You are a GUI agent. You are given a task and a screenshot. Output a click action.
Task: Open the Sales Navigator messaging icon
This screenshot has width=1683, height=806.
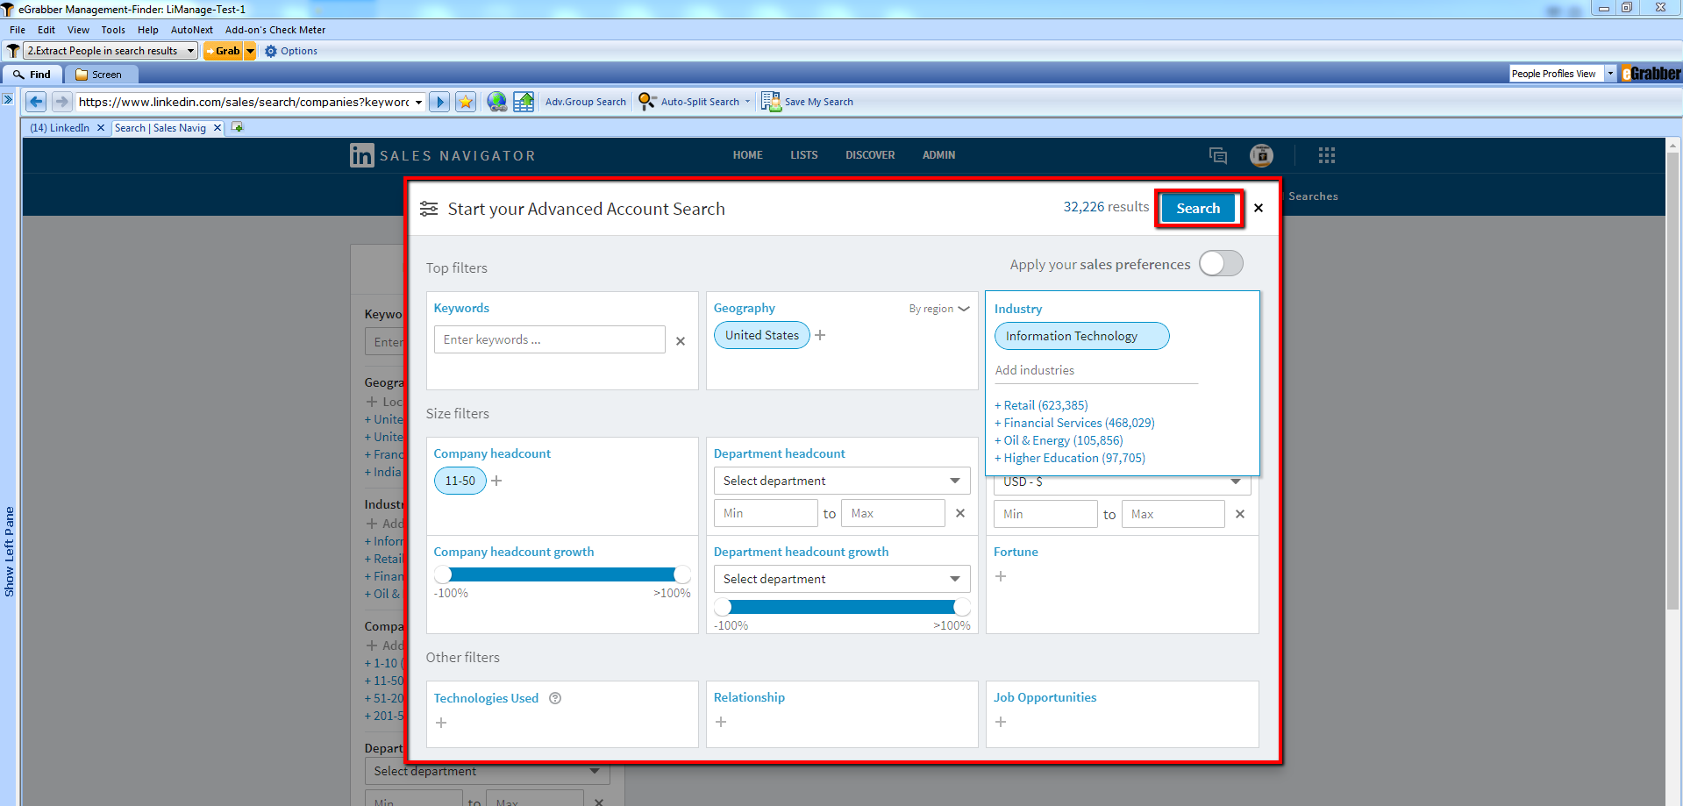tap(1217, 155)
